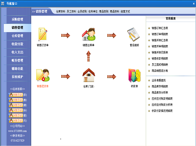Open the 员工资料 top tab
The width and height of the screenshot is (196, 146).
click(x=71, y=11)
